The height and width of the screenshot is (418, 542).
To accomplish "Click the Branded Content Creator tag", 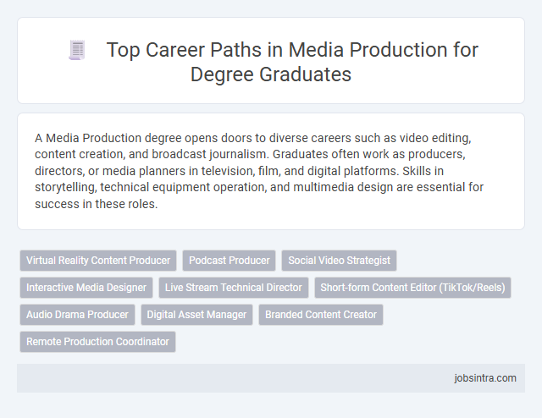I will [x=321, y=315].
